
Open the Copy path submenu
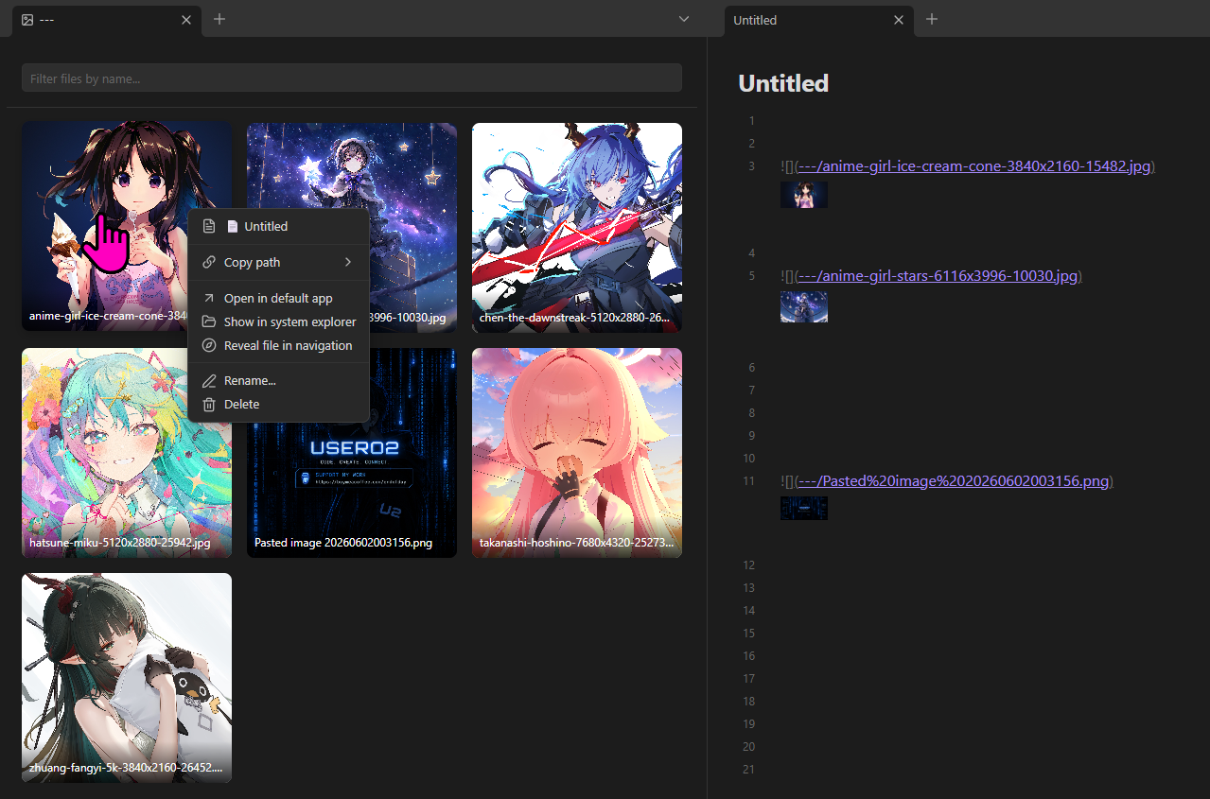278,263
